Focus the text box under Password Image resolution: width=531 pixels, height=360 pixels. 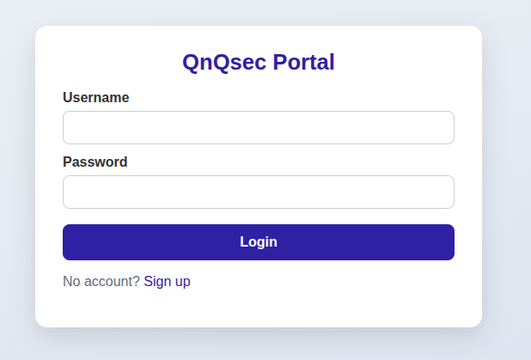point(258,192)
